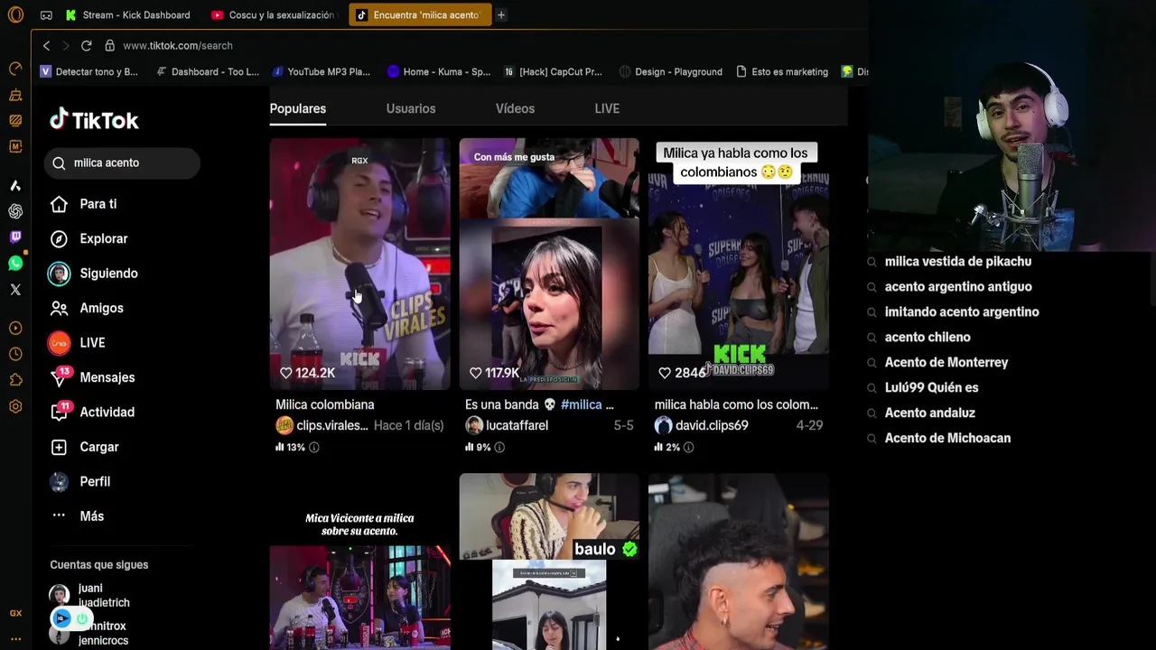1156x650 pixels.
Task: Switch to the Vídeos tab
Action: tap(515, 108)
